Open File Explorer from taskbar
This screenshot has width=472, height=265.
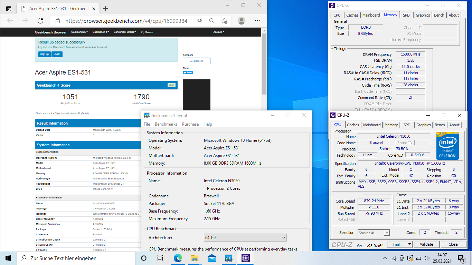195,258
